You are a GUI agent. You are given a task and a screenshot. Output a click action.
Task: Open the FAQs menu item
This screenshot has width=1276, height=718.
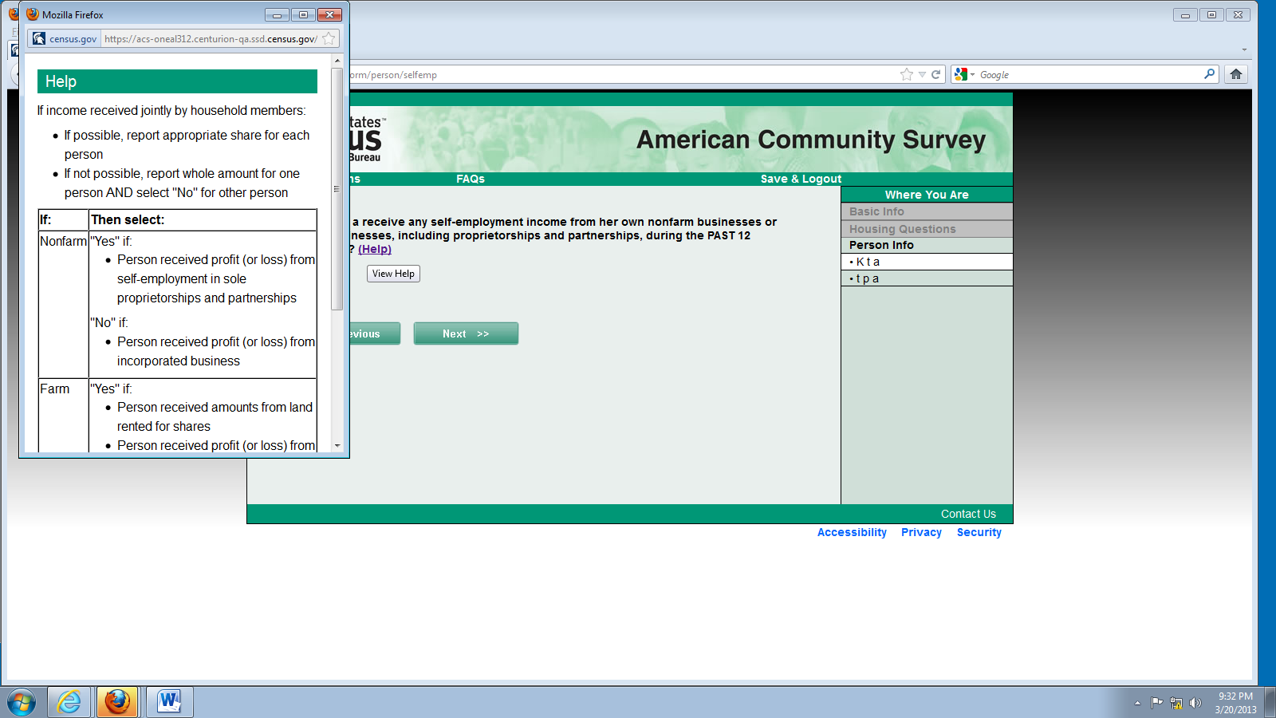[471, 179]
